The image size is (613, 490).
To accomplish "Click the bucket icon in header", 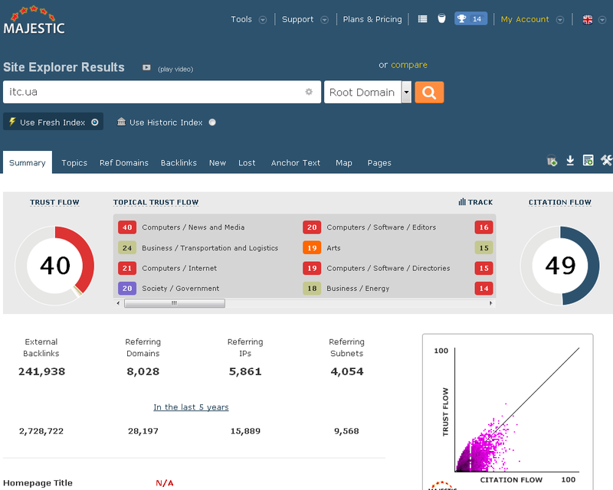I will click(441, 19).
